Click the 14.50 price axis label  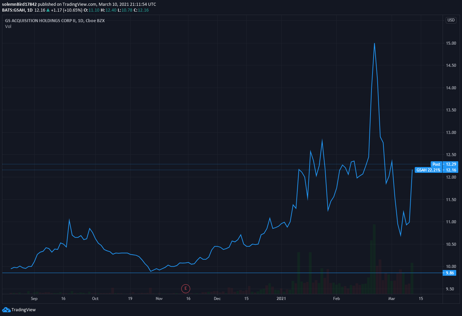pos(451,65)
